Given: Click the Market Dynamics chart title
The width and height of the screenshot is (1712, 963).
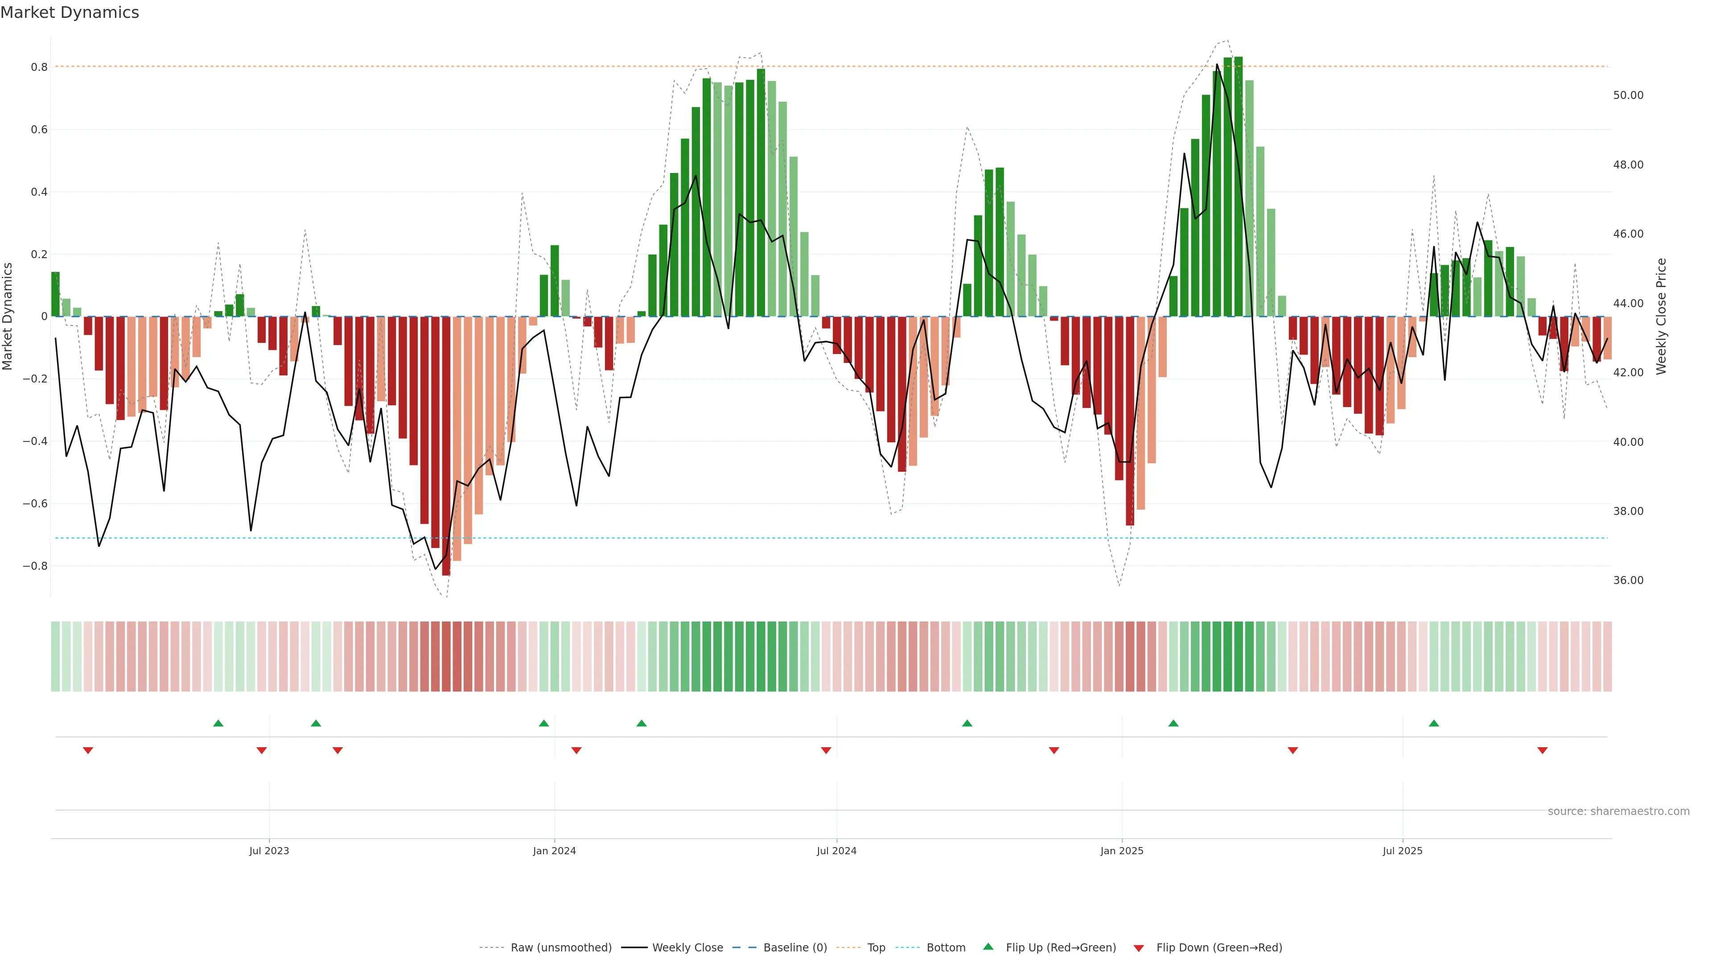Looking at the screenshot, I should tap(70, 12).
